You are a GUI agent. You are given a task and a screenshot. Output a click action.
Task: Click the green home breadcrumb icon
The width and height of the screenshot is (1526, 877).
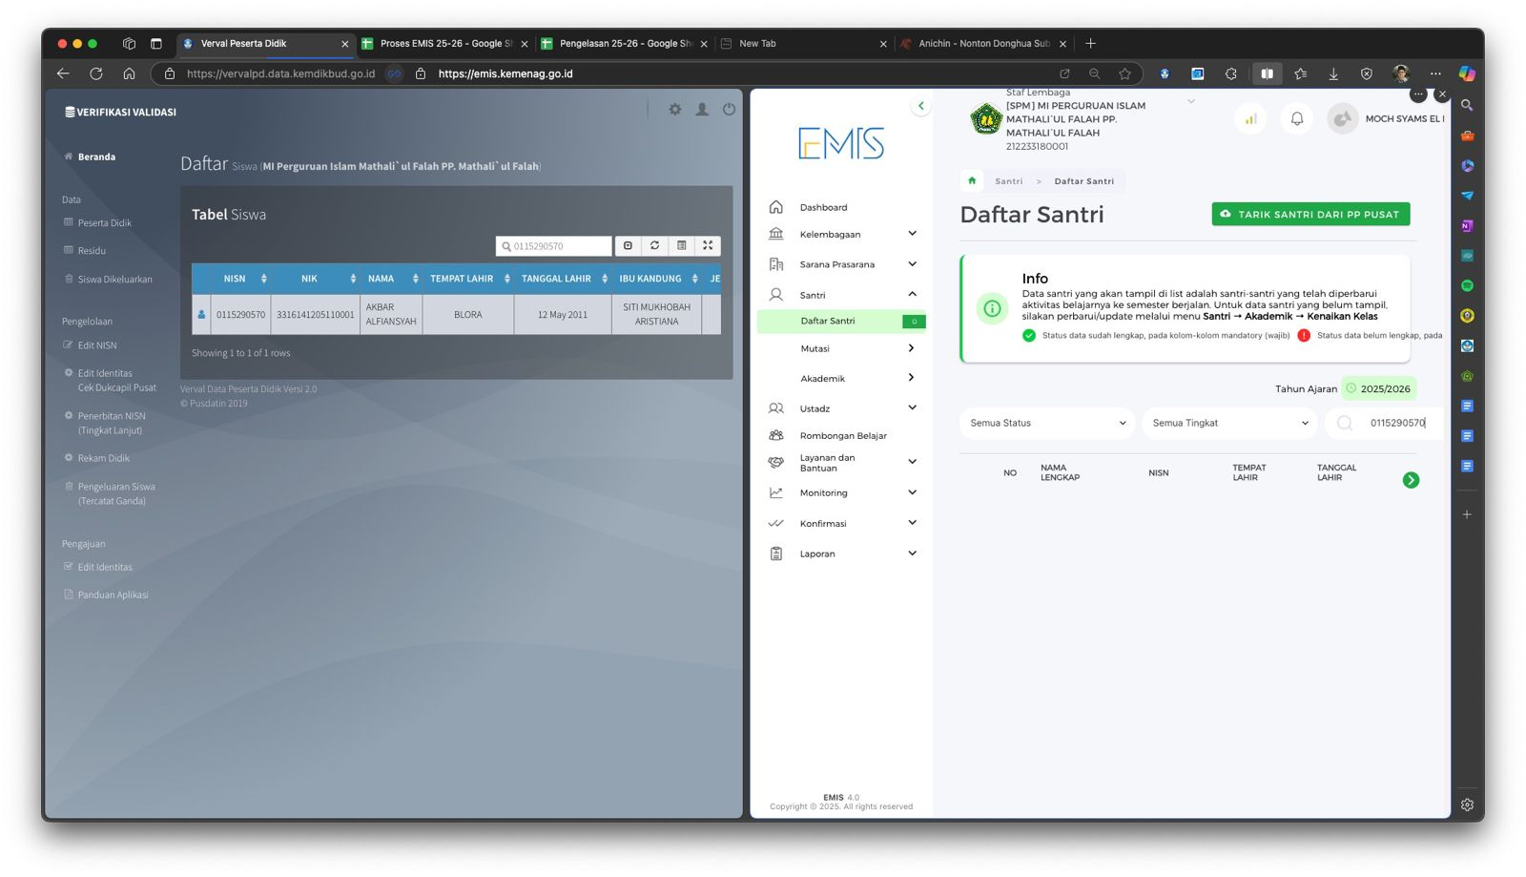pyautogui.click(x=972, y=181)
